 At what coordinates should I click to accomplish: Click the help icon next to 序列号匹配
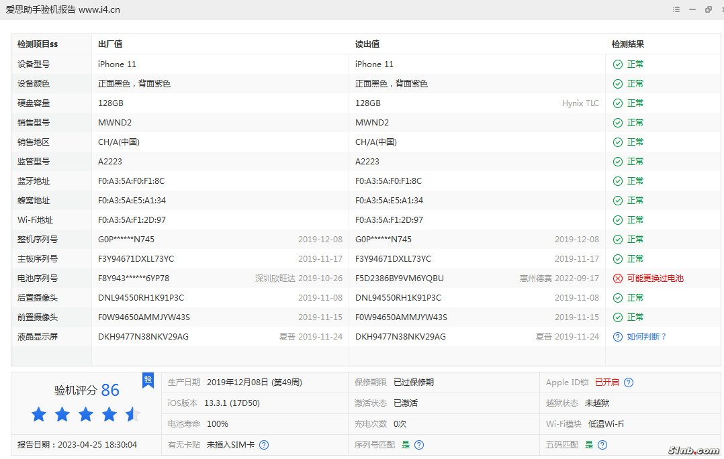click(x=419, y=445)
